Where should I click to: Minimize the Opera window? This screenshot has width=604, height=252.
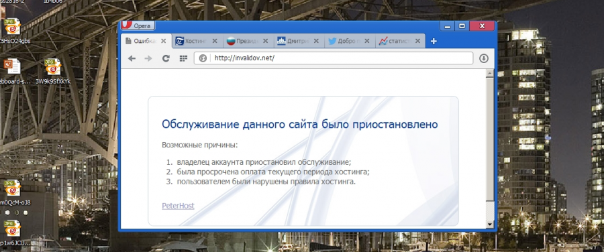click(x=447, y=26)
